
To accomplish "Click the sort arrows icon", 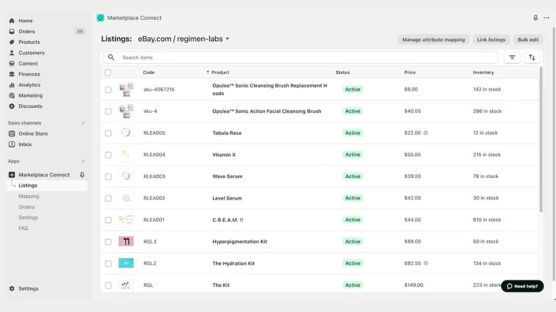I will 532,58.
